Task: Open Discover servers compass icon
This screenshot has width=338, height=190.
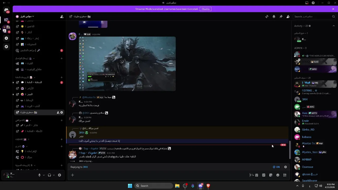Action: 6,46
